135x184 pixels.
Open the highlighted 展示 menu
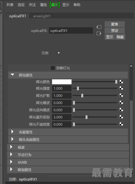pos(55,5)
